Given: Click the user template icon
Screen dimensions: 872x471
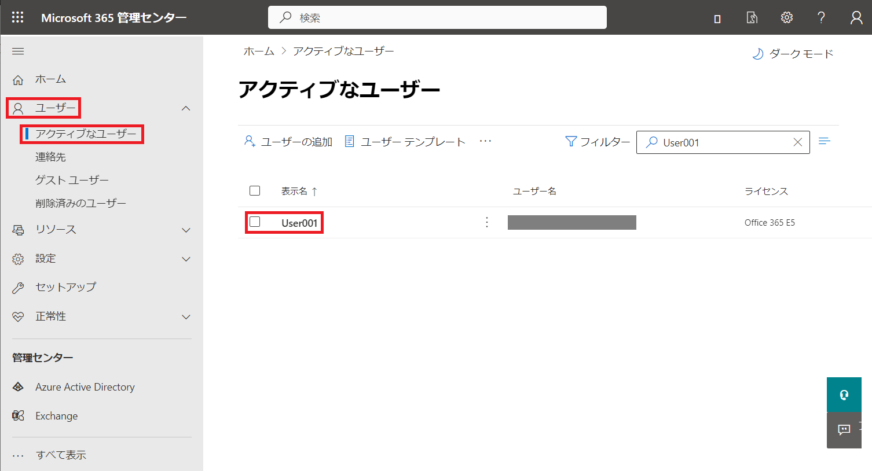Looking at the screenshot, I should pos(349,141).
